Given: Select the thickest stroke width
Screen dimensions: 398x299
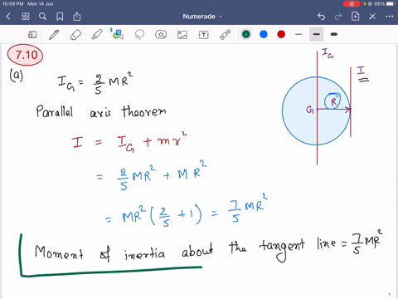Looking at the screenshot, I should pyautogui.click(x=334, y=34).
